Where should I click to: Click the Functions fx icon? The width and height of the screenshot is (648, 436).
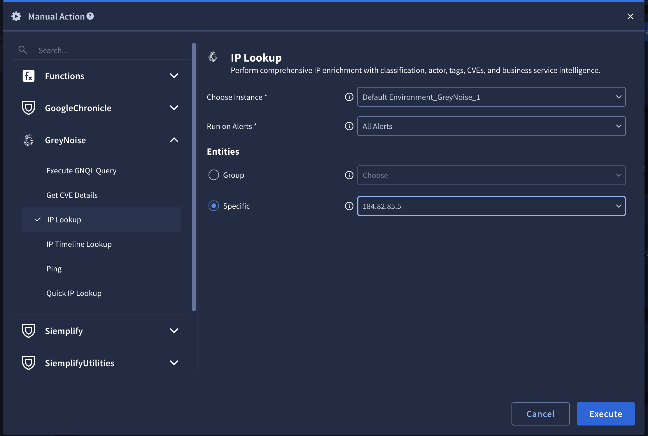pos(29,76)
